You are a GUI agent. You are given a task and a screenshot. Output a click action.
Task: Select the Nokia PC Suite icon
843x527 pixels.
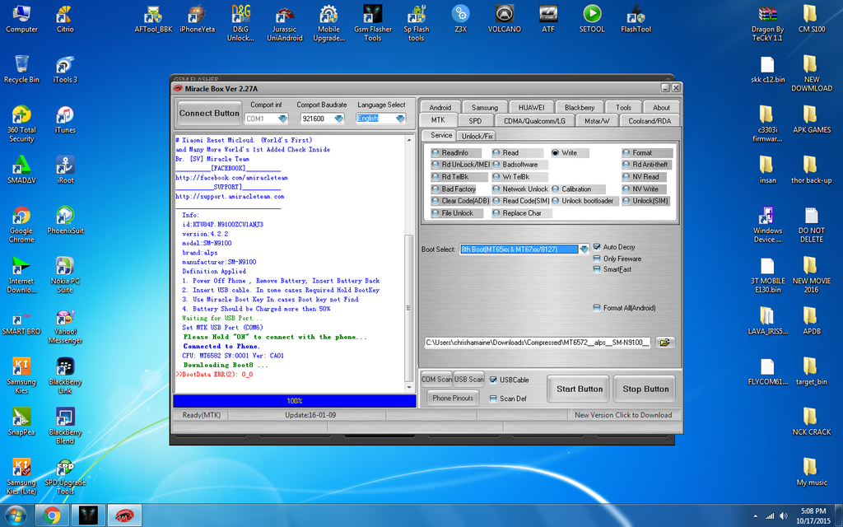65,275
